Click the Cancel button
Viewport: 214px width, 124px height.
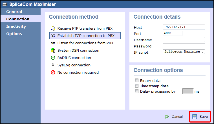click(174, 117)
